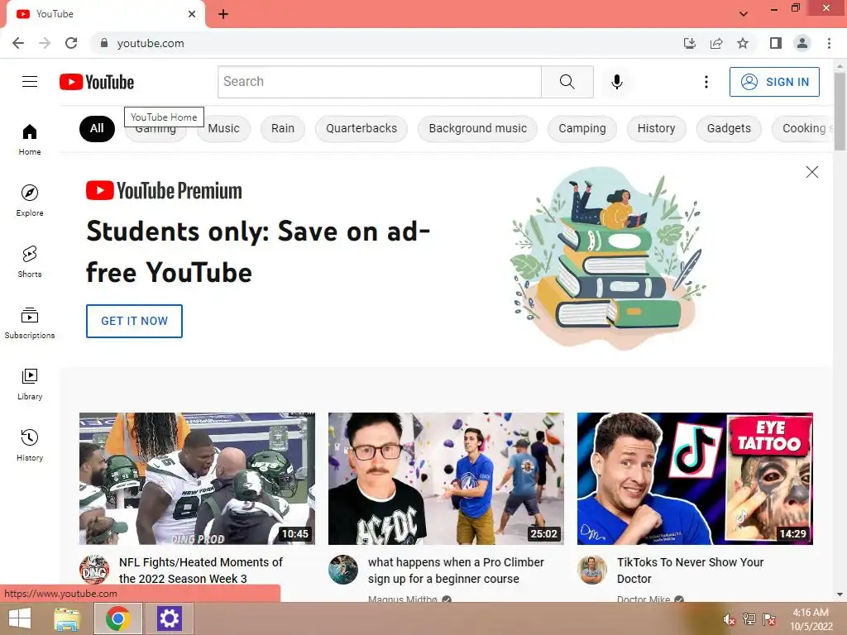This screenshot has height=635, width=847.
Task: Open YouTube settings three-dot menu
Action: pyautogui.click(x=706, y=82)
